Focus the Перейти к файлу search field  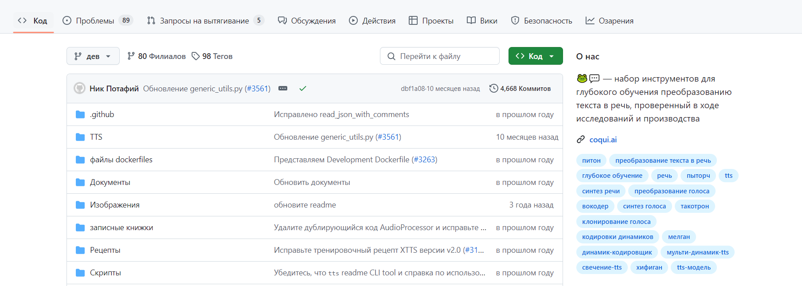point(439,56)
